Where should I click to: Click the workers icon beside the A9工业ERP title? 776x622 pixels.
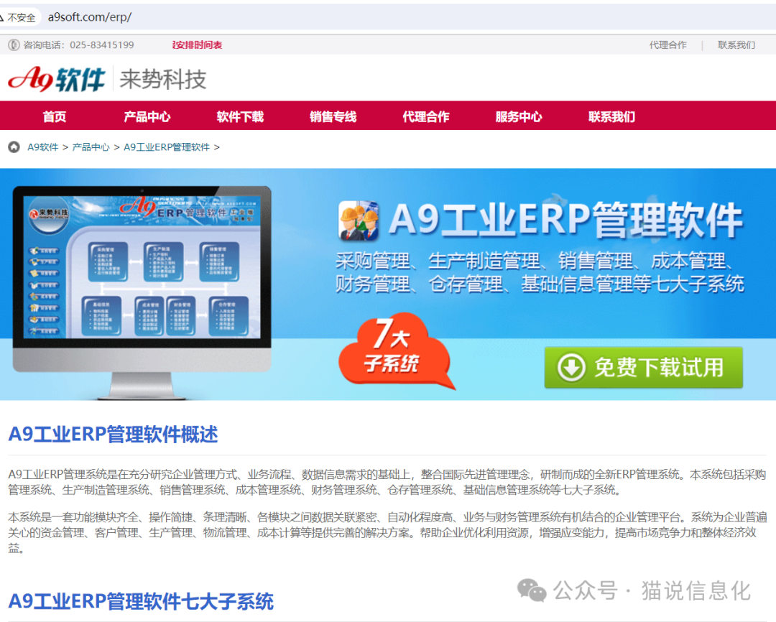[x=359, y=221]
